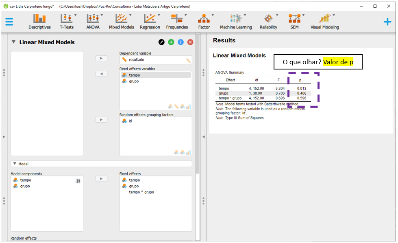Remove the analysis with red X icon
Image resolution: width=398 pixels, height=243 pixels.
point(190,42)
